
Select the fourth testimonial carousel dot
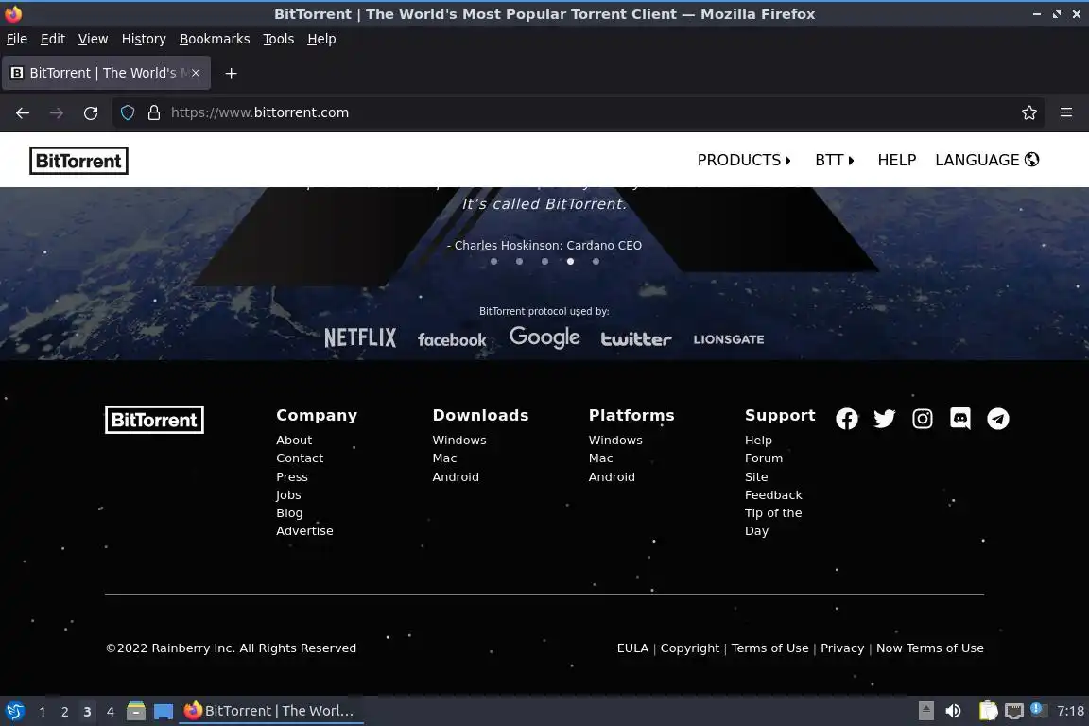point(570,262)
